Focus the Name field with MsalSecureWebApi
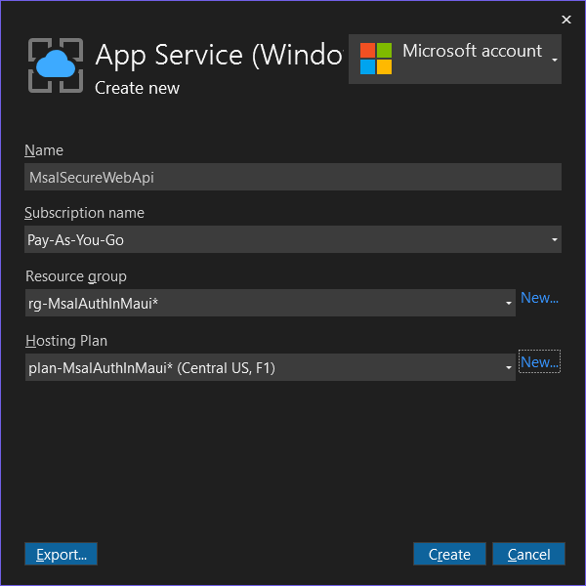 293,177
